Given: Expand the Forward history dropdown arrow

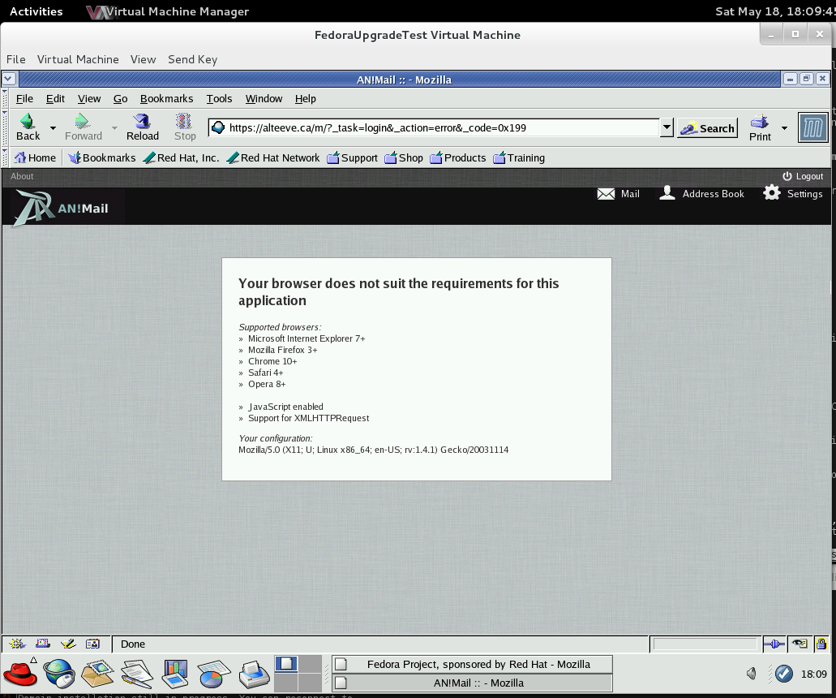Looking at the screenshot, I should tap(114, 128).
